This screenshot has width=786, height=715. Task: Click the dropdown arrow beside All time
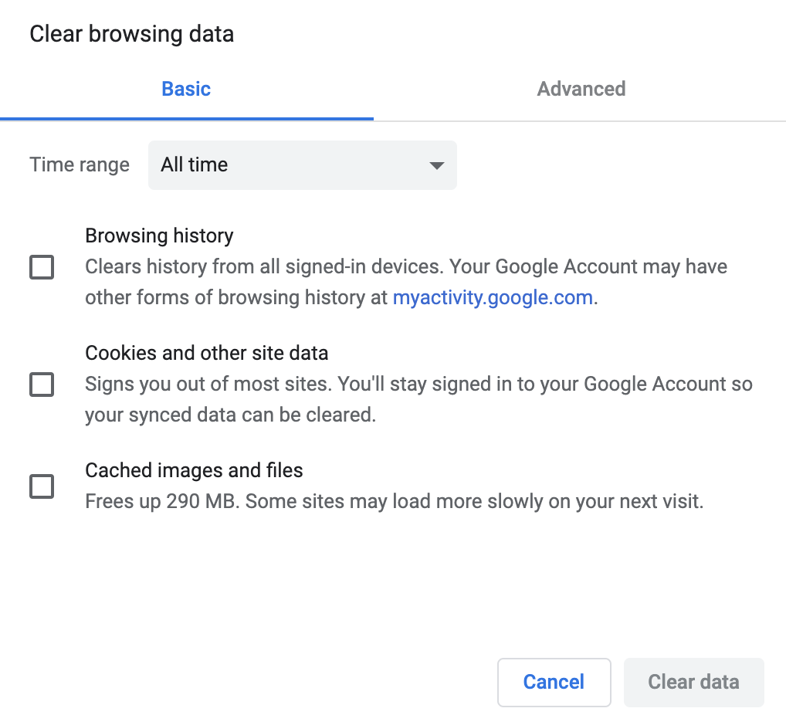pyautogui.click(x=436, y=165)
